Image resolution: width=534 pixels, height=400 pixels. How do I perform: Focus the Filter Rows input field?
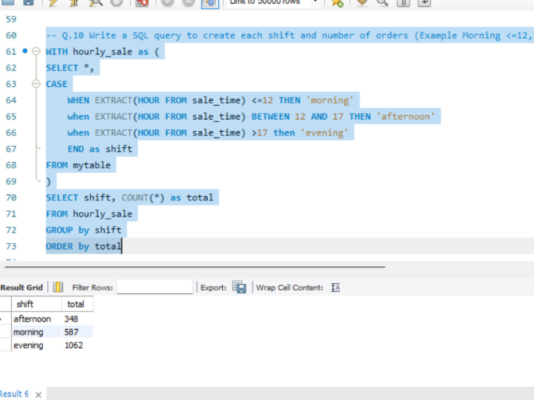(x=155, y=287)
